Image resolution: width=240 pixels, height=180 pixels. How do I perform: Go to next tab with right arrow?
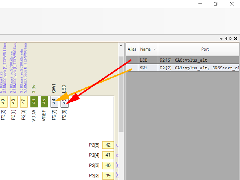tap(231, 39)
